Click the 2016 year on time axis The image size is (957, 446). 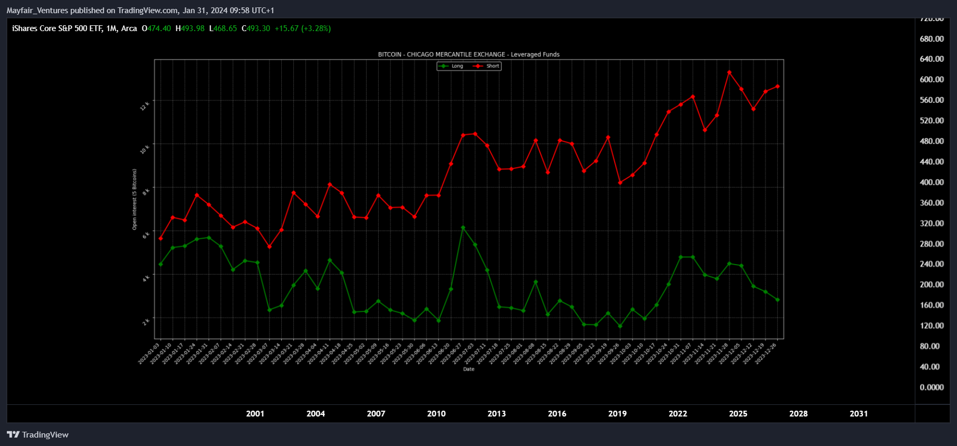coord(557,413)
